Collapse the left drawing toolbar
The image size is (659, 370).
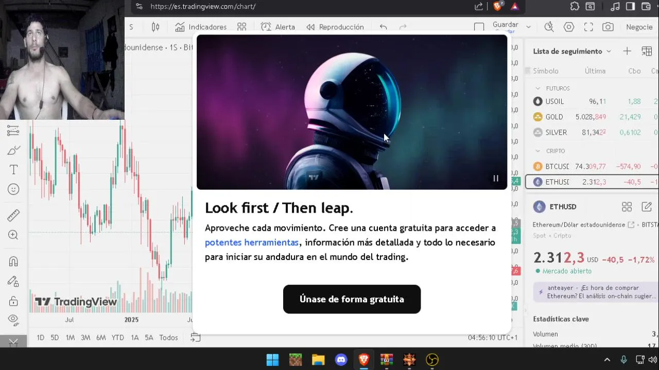[13, 341]
